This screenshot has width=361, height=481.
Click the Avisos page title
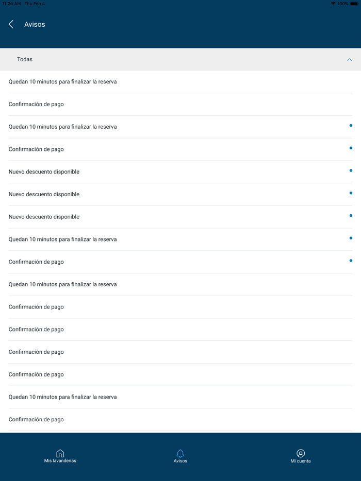[35, 24]
